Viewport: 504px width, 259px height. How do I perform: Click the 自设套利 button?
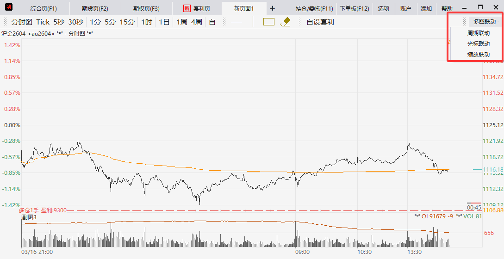coord(320,22)
